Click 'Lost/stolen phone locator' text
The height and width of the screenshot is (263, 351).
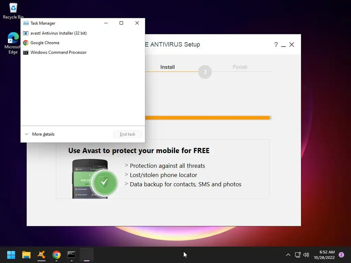point(164,175)
